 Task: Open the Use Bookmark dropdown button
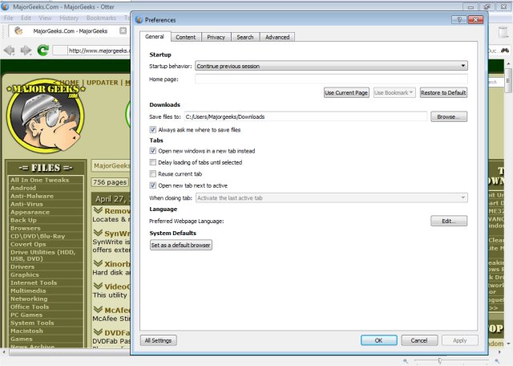[394, 93]
